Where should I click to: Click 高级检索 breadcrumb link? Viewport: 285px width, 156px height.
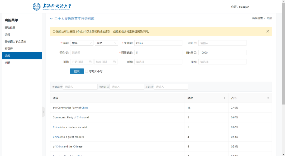[x=257, y=18]
